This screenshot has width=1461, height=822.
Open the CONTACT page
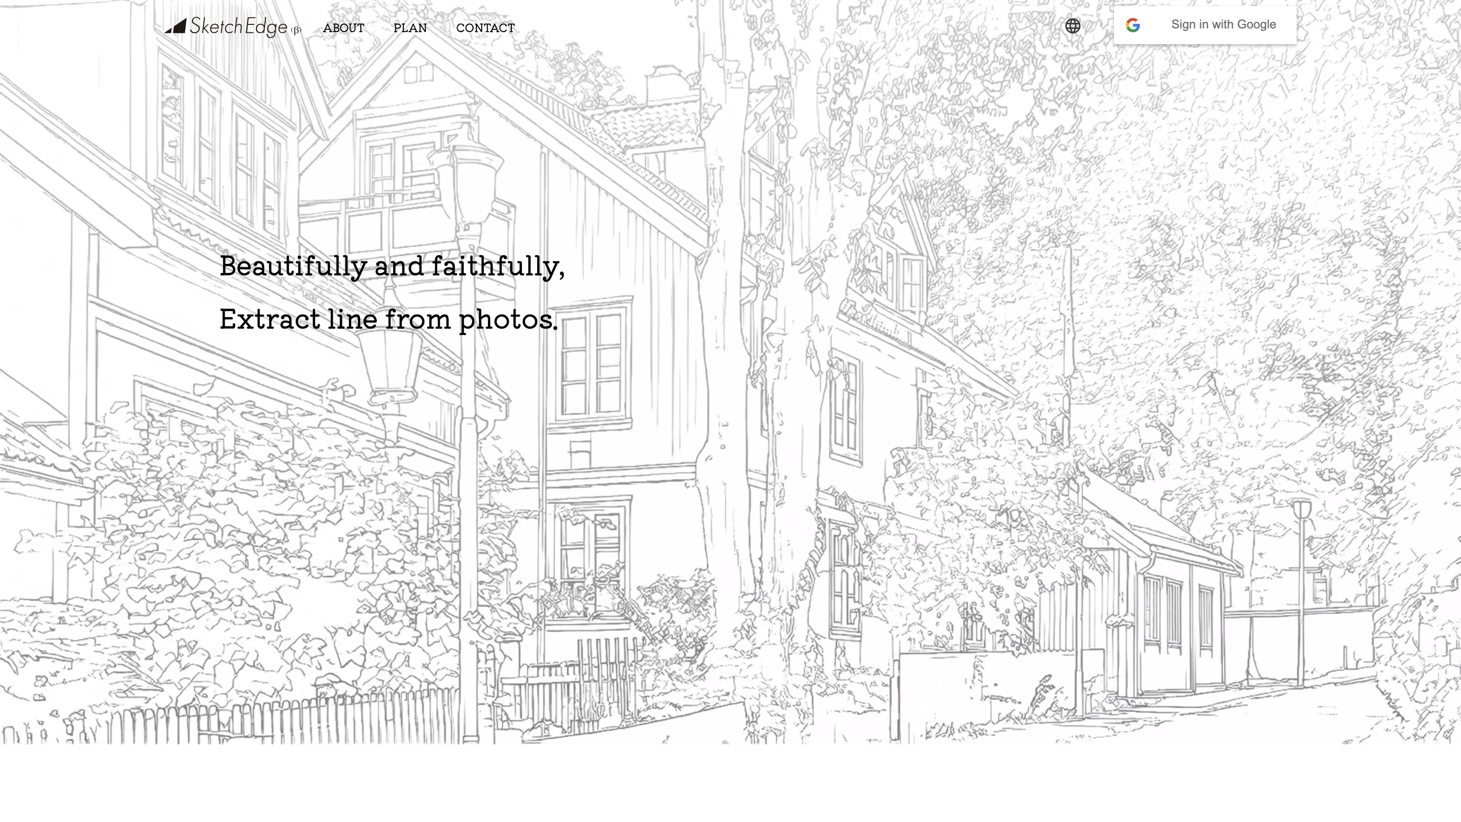pyautogui.click(x=485, y=28)
